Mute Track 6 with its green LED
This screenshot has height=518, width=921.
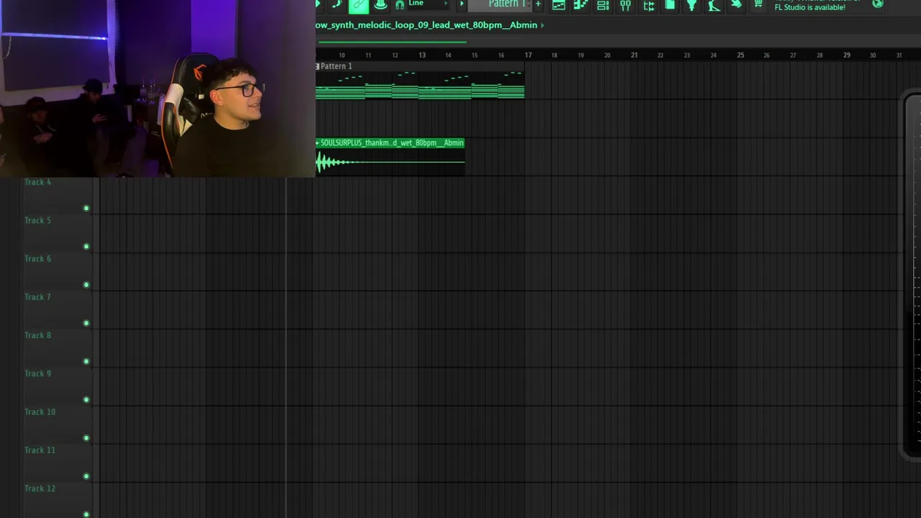pos(86,285)
